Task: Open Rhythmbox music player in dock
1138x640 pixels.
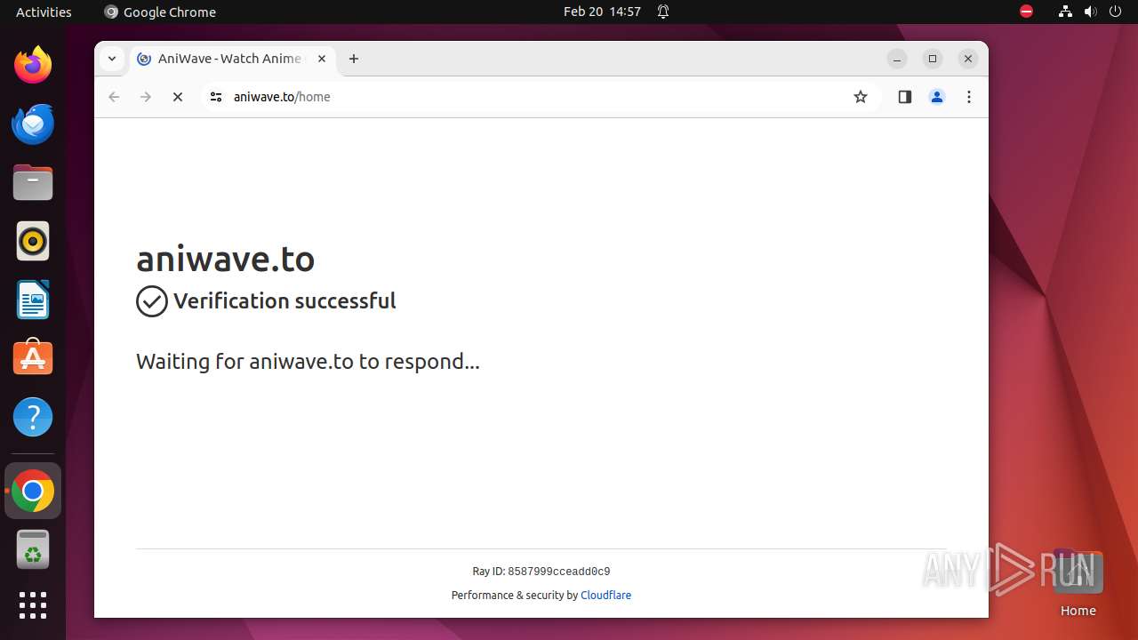Action: 33,241
